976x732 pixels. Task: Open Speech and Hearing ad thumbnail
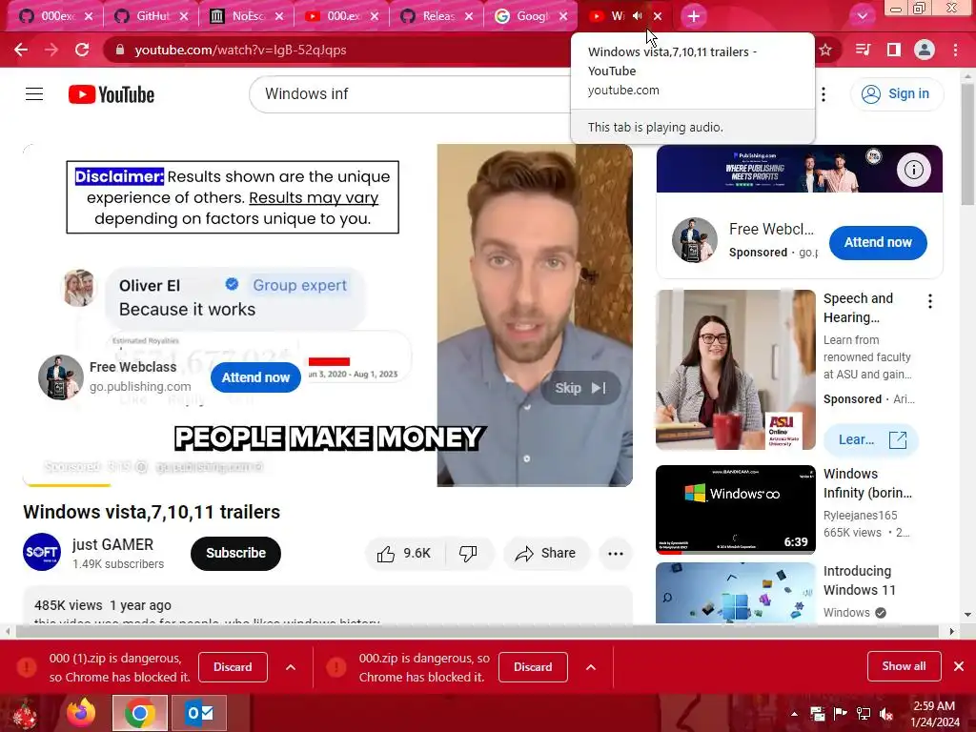point(736,369)
